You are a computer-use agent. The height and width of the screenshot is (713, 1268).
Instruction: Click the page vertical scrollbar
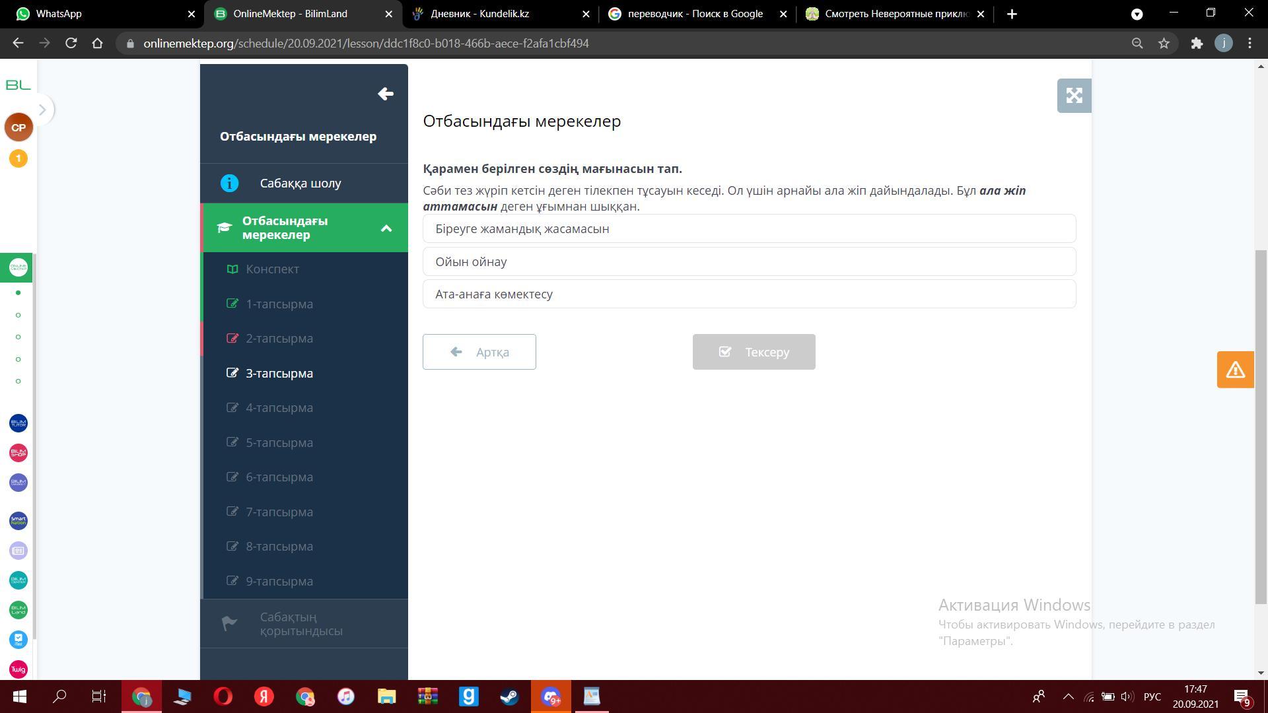pos(1261,426)
